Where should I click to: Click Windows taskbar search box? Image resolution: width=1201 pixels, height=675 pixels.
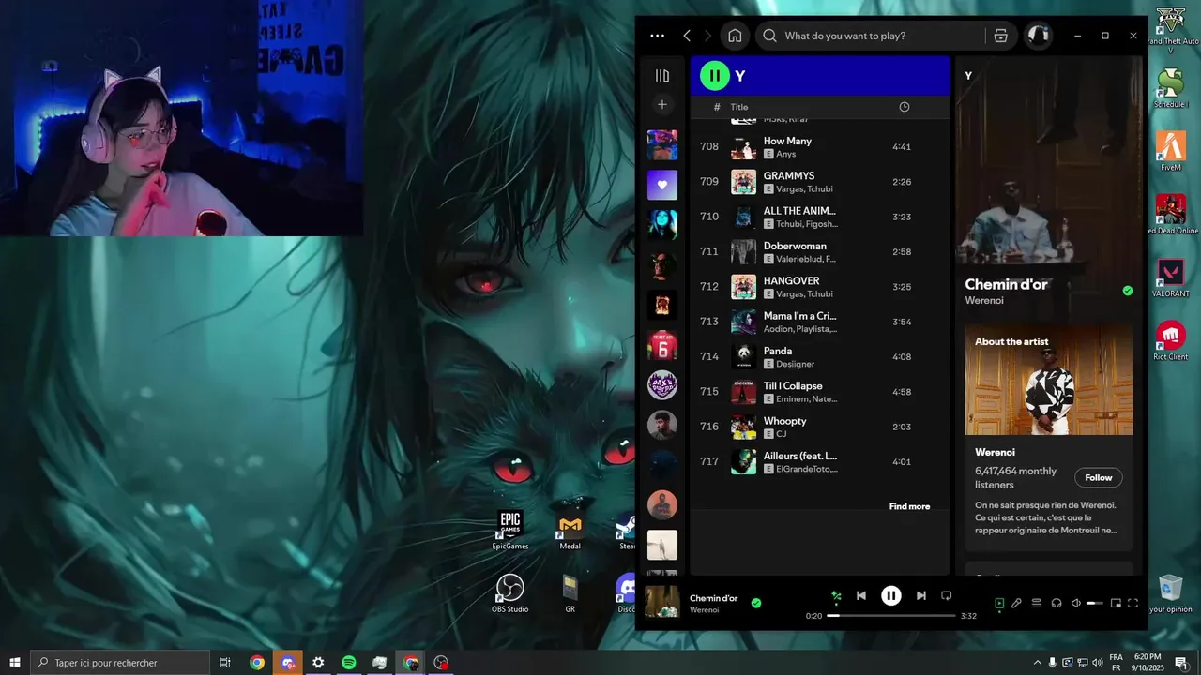(120, 662)
